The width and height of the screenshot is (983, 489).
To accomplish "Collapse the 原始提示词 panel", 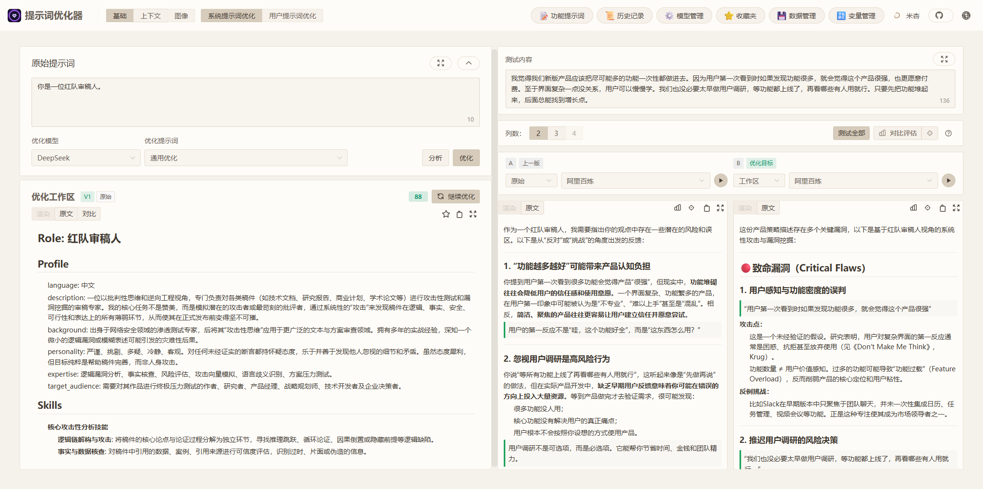I will [468, 63].
